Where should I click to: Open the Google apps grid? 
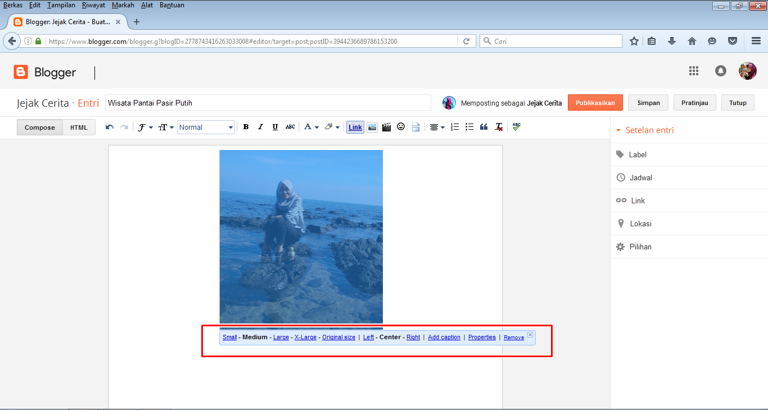click(694, 71)
